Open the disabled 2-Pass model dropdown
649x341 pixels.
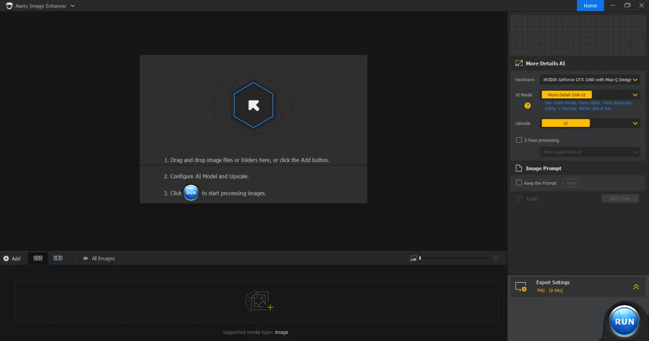pyautogui.click(x=590, y=152)
